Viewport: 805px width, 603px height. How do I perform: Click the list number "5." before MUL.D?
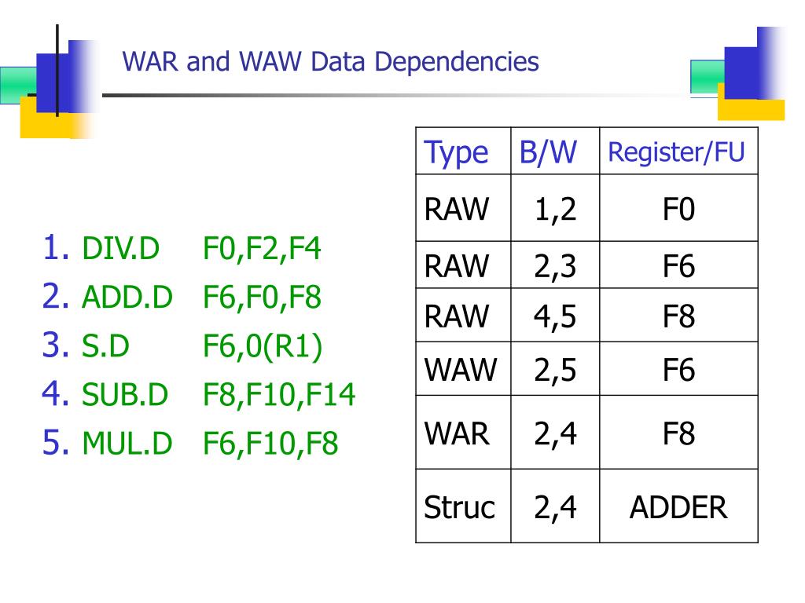(x=56, y=443)
